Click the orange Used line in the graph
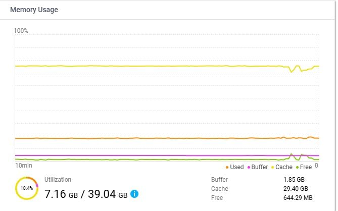The width and height of the screenshot is (338, 211). [151, 138]
